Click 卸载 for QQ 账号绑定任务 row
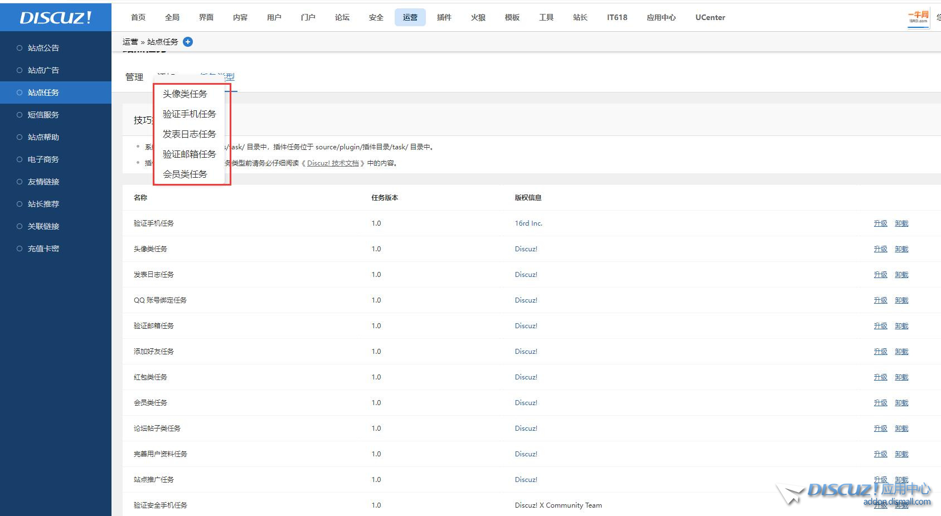This screenshot has height=516, width=941. point(901,300)
